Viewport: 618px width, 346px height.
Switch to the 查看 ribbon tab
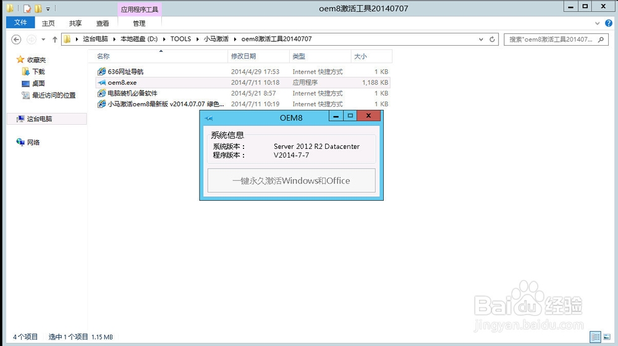(x=103, y=23)
